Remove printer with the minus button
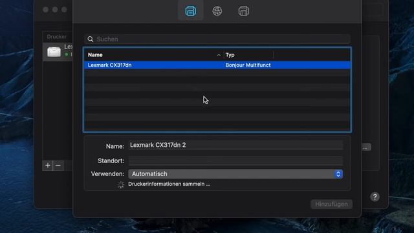This screenshot has height=233, width=414. [x=58, y=166]
